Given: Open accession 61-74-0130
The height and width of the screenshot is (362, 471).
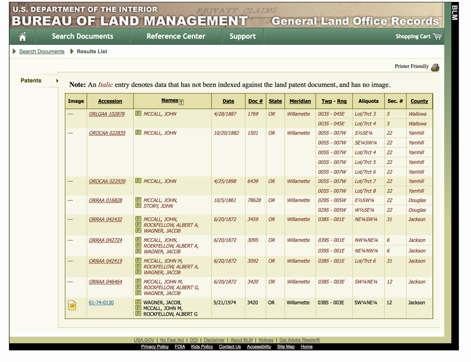Looking at the screenshot, I should point(101,303).
